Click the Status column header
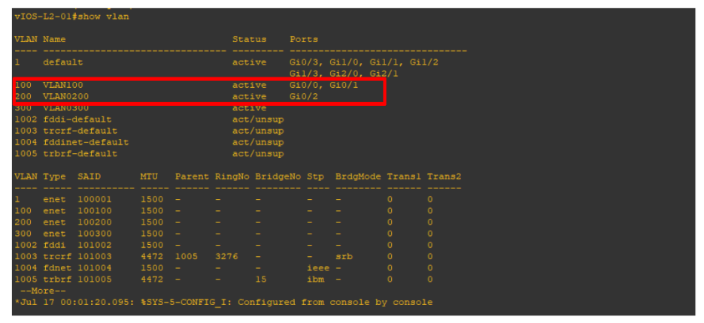 tap(249, 39)
